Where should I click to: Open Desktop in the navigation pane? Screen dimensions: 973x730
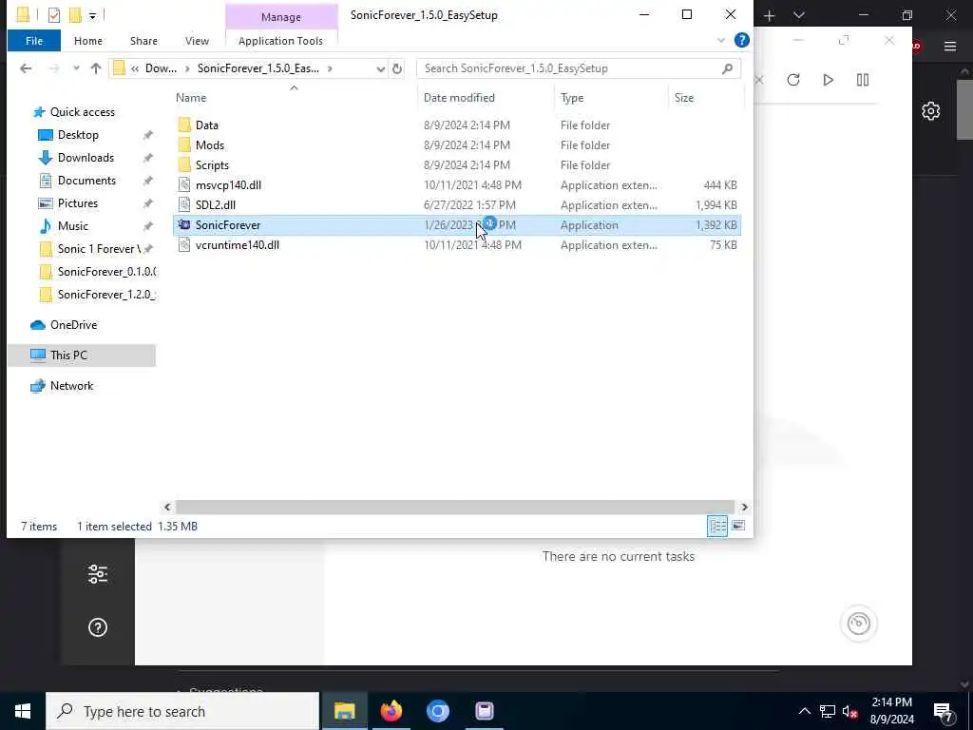point(78,135)
